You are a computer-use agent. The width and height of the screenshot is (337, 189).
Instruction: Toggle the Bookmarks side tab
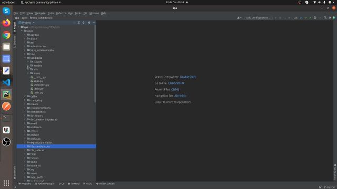(x=15, y=172)
